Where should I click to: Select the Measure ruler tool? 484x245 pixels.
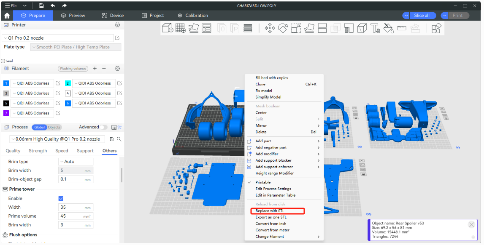(x=401, y=28)
